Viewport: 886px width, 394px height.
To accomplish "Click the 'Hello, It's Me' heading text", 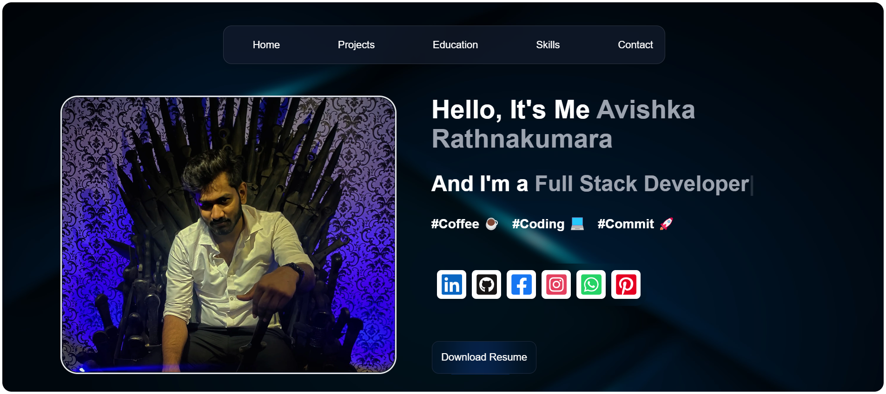I will [510, 110].
